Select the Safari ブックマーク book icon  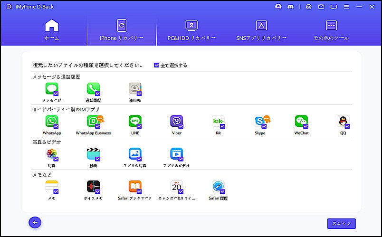(135, 187)
